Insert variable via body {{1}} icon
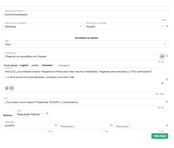Screen dimensions: 174x148 click(x=12, y=88)
